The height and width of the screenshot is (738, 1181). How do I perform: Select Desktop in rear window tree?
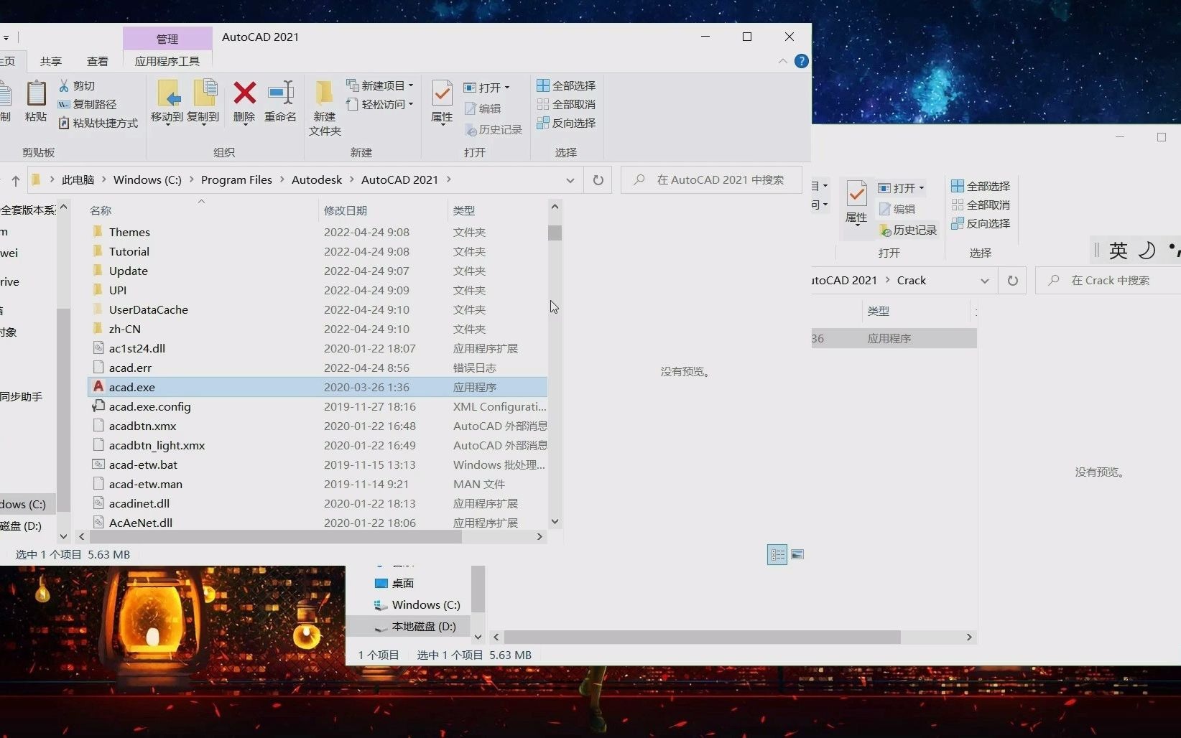[x=394, y=583]
